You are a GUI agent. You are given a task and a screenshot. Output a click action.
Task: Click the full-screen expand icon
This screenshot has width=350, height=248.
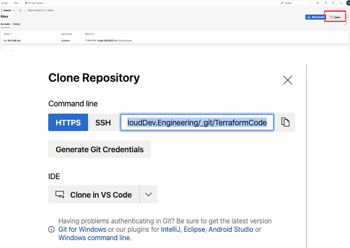pyautogui.click(x=346, y=24)
